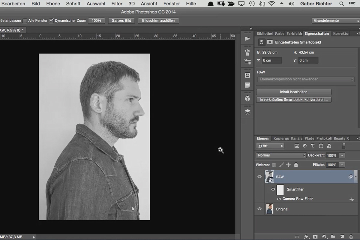This screenshot has width=360, height=240.
Task: Filter layers by text with T icon
Action: point(313,146)
